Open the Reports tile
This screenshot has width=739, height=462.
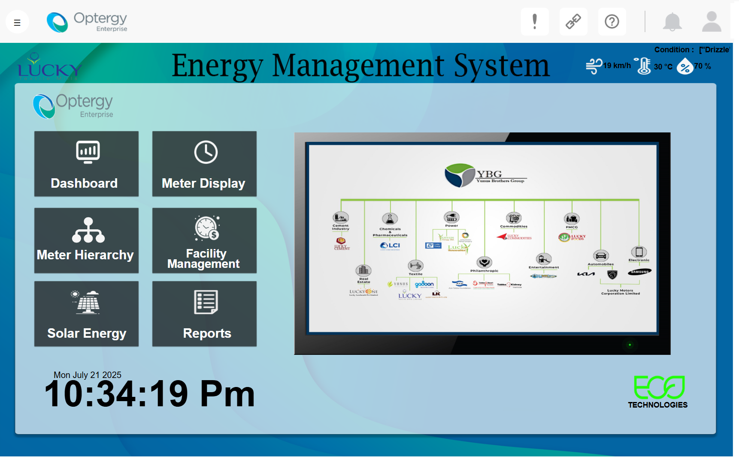204,314
